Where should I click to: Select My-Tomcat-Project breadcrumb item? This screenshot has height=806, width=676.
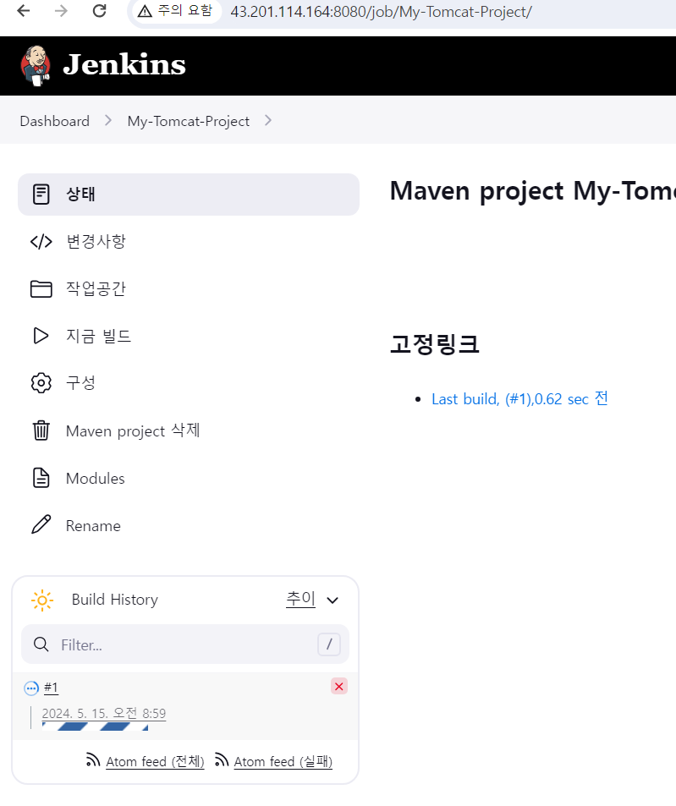[x=189, y=121]
